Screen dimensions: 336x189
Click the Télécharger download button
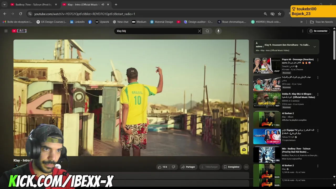coord(209,167)
